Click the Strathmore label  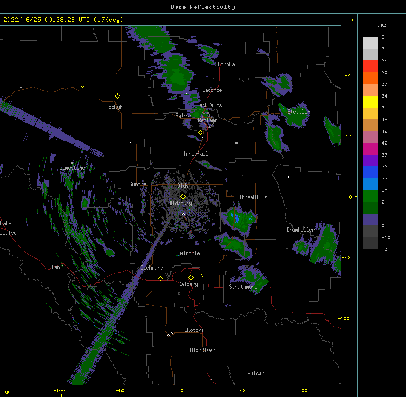point(243,287)
